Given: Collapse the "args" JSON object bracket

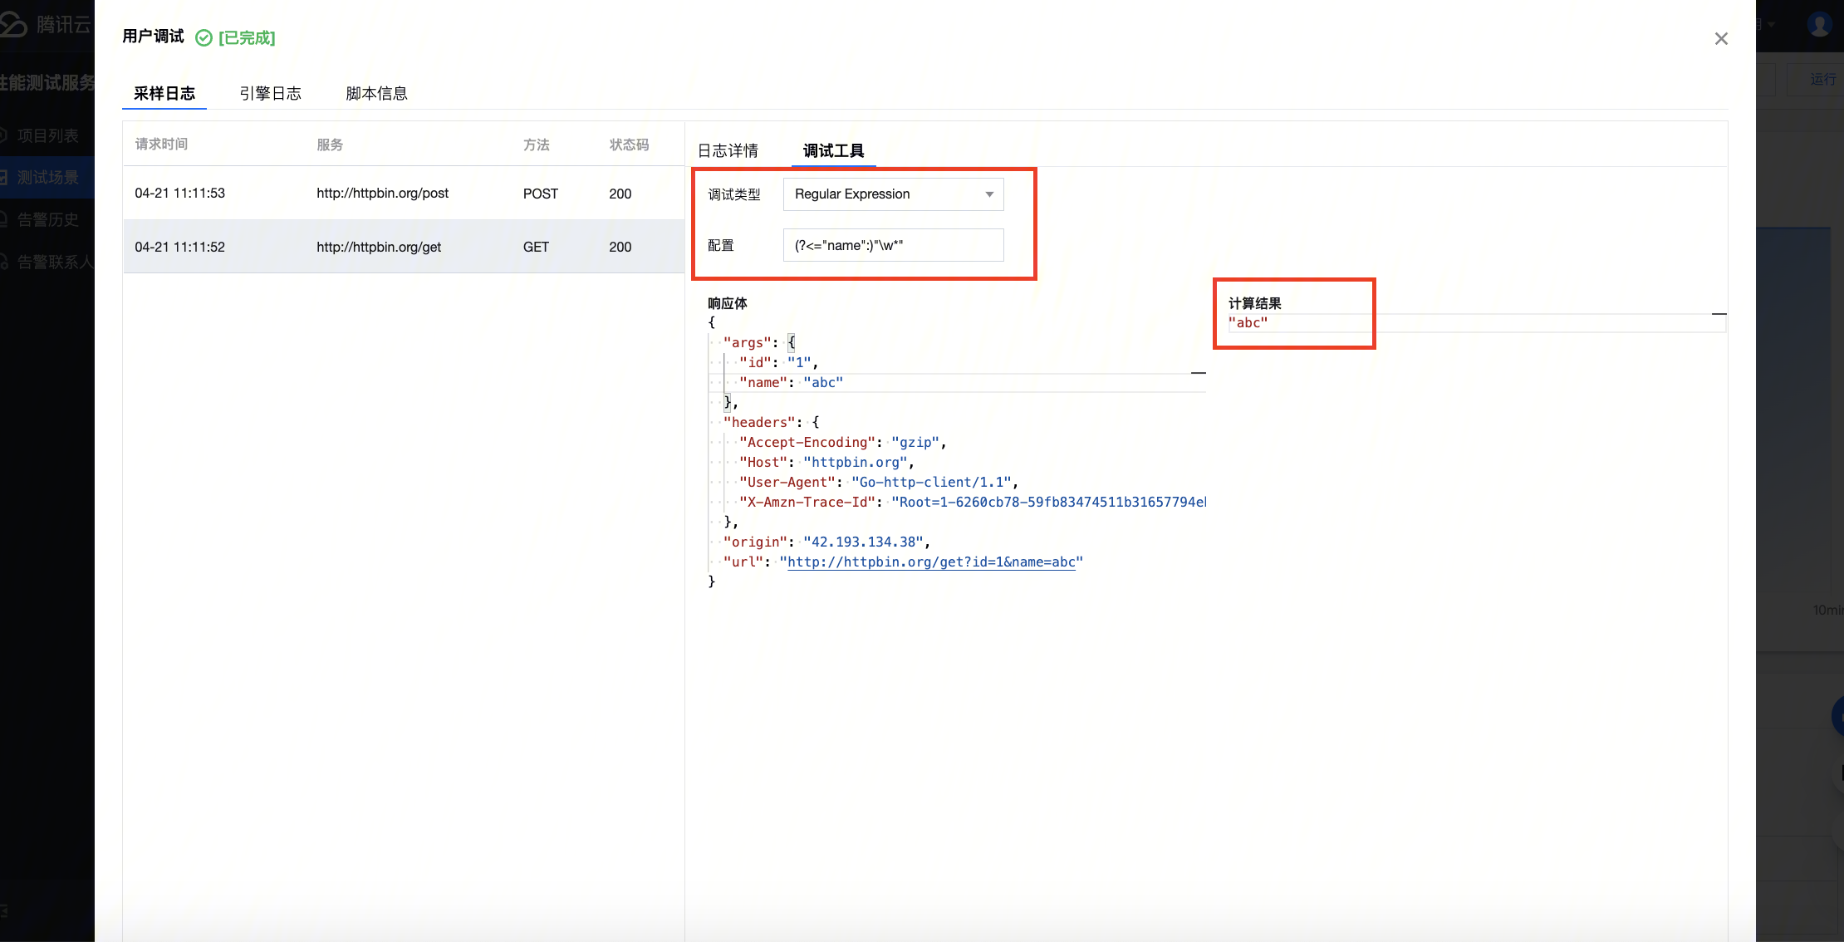Looking at the screenshot, I should 792,342.
